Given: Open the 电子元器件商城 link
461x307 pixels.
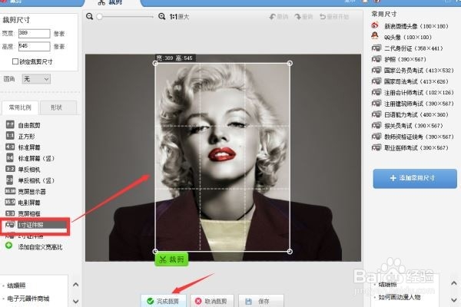Looking at the screenshot, I should coord(28,299).
